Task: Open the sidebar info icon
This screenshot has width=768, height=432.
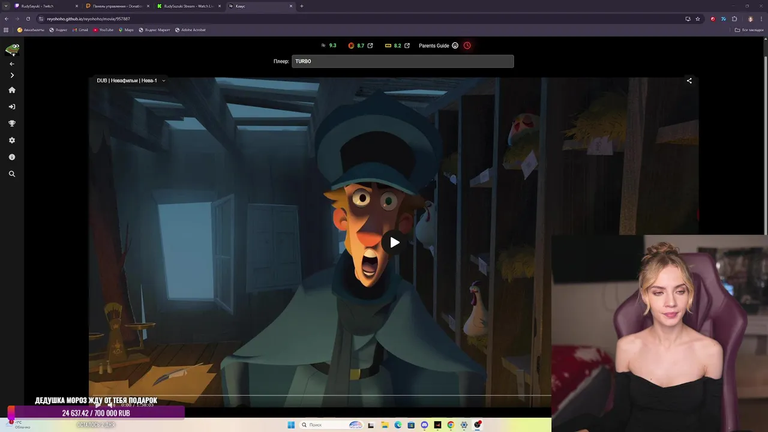Action: click(x=11, y=157)
